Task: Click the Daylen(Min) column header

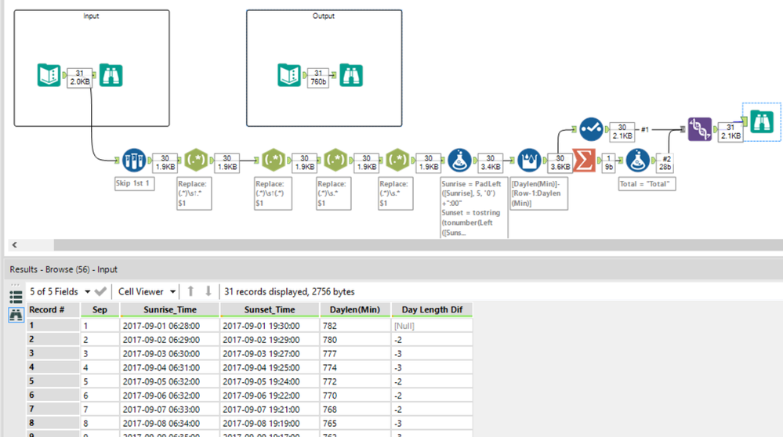Action: click(355, 310)
